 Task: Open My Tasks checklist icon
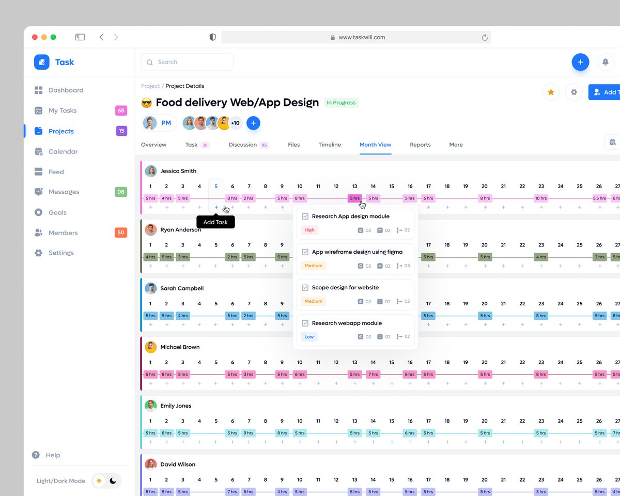pos(38,111)
